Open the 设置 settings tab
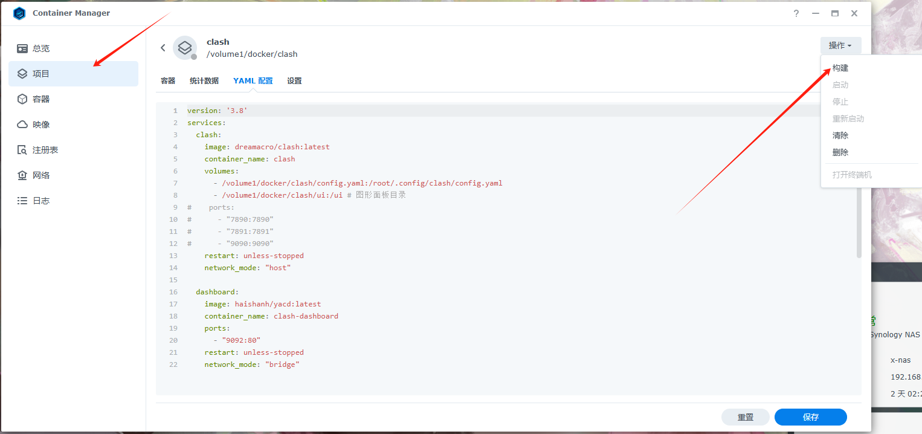 coord(294,81)
